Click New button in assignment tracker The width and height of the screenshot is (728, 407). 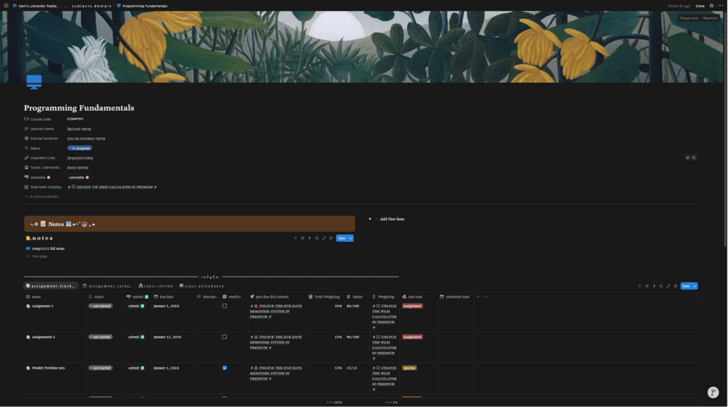coord(686,286)
